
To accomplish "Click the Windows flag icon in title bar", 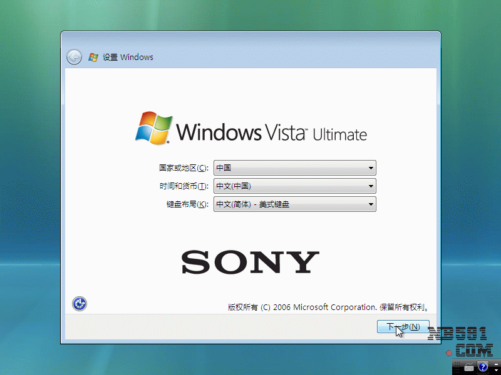I will point(93,57).
